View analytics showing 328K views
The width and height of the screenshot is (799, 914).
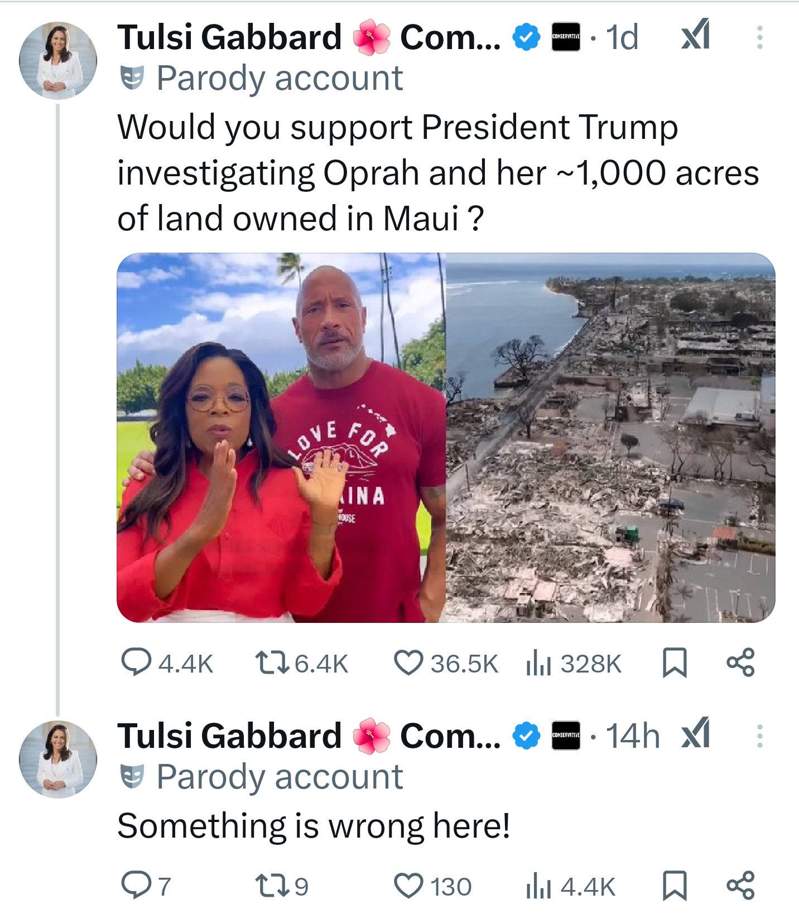coord(538,662)
